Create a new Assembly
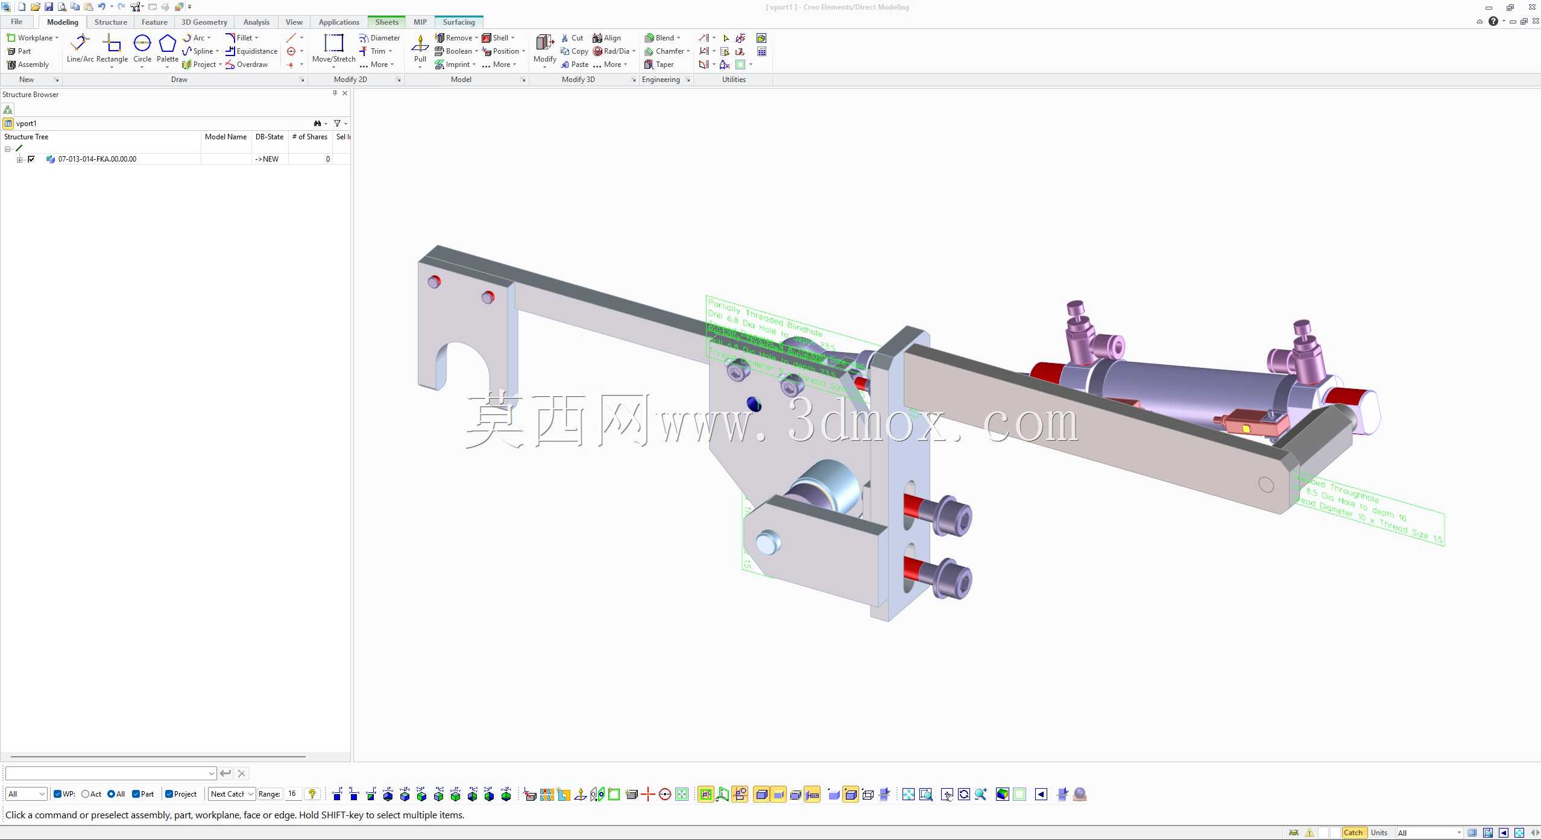1541x840 pixels. point(28,65)
